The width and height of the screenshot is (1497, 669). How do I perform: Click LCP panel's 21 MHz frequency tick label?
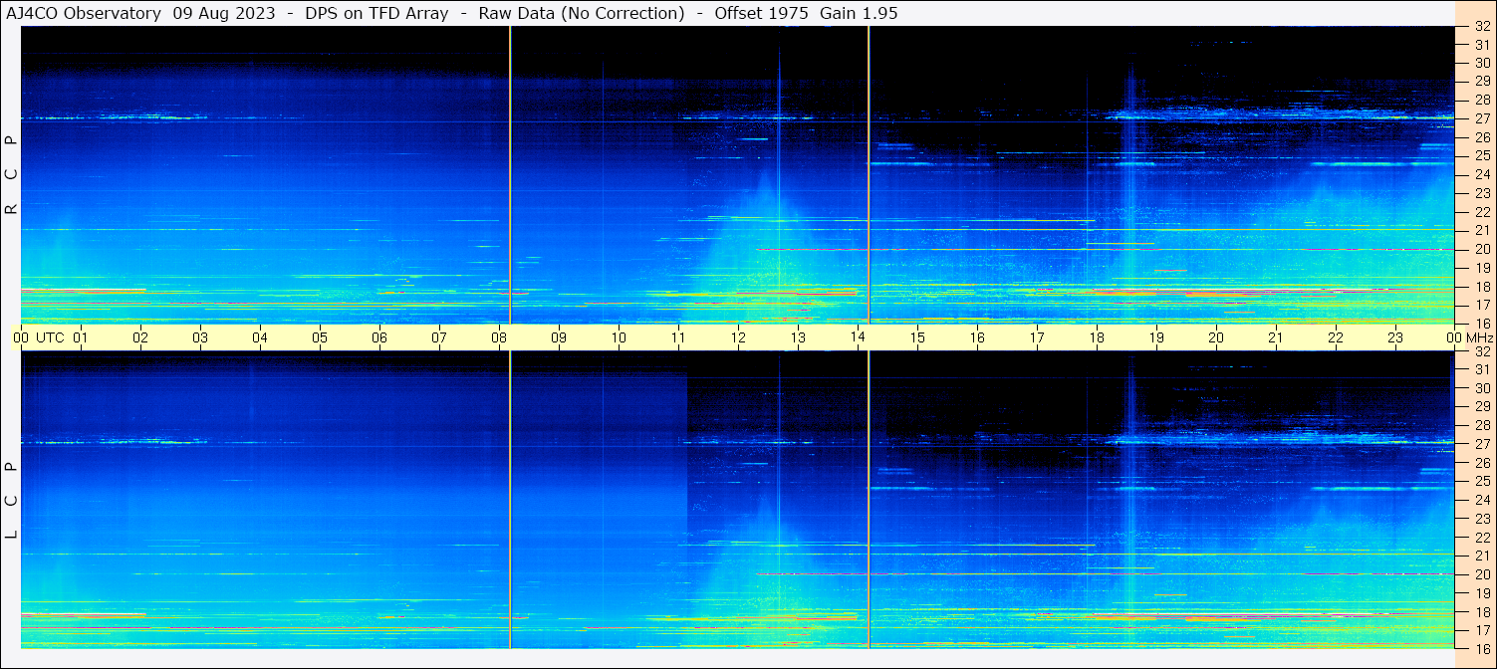[x=1482, y=556]
